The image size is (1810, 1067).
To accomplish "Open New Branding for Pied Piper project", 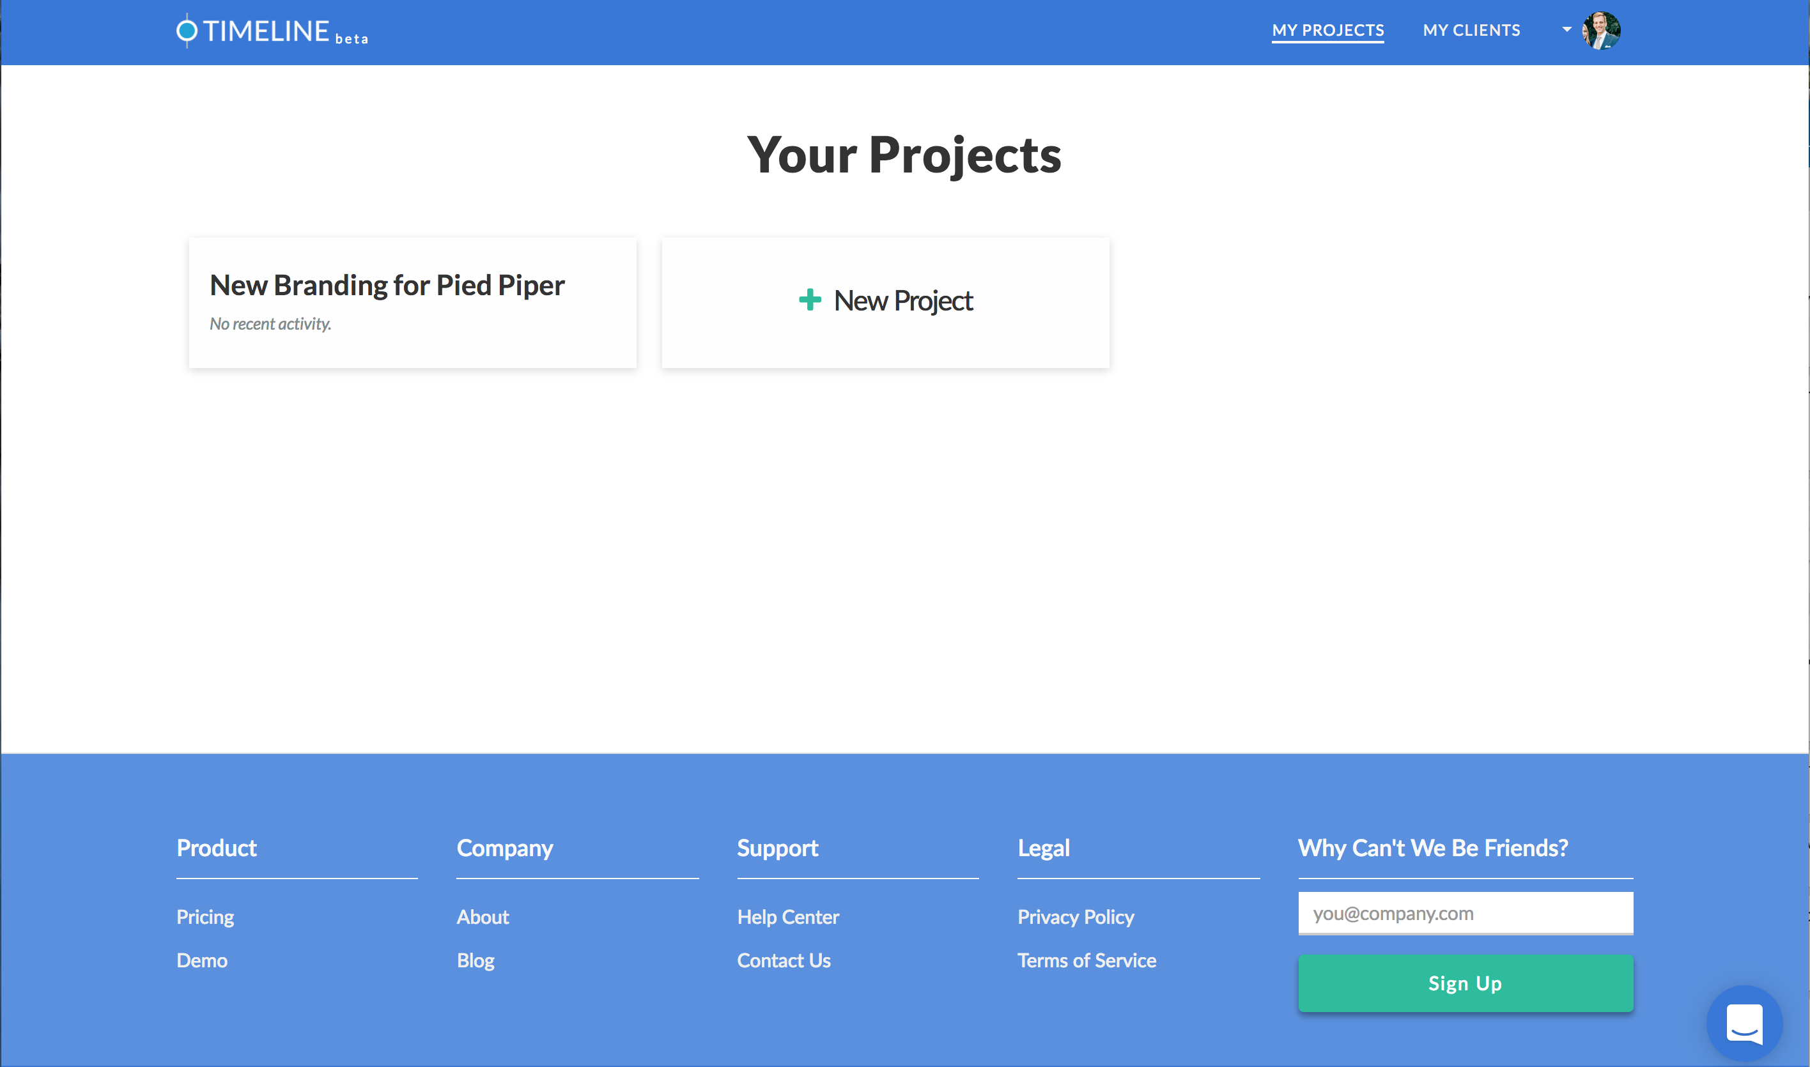I will (413, 303).
